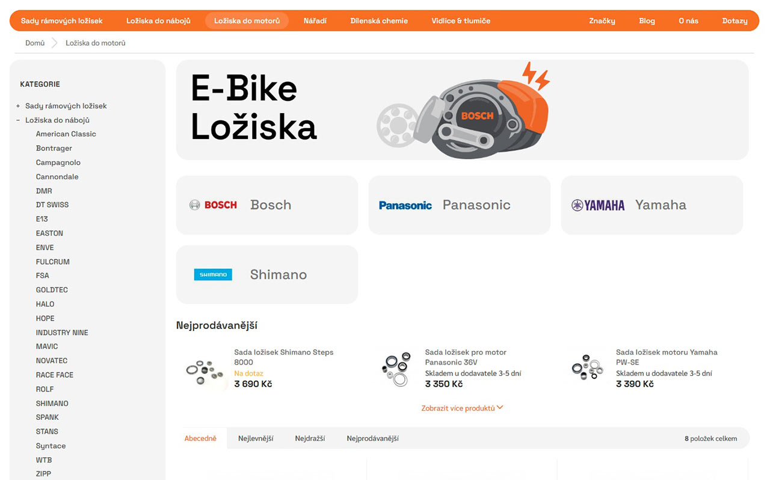Switch to the Nejlevnější sorting tab
770x480 pixels.
[x=256, y=438]
